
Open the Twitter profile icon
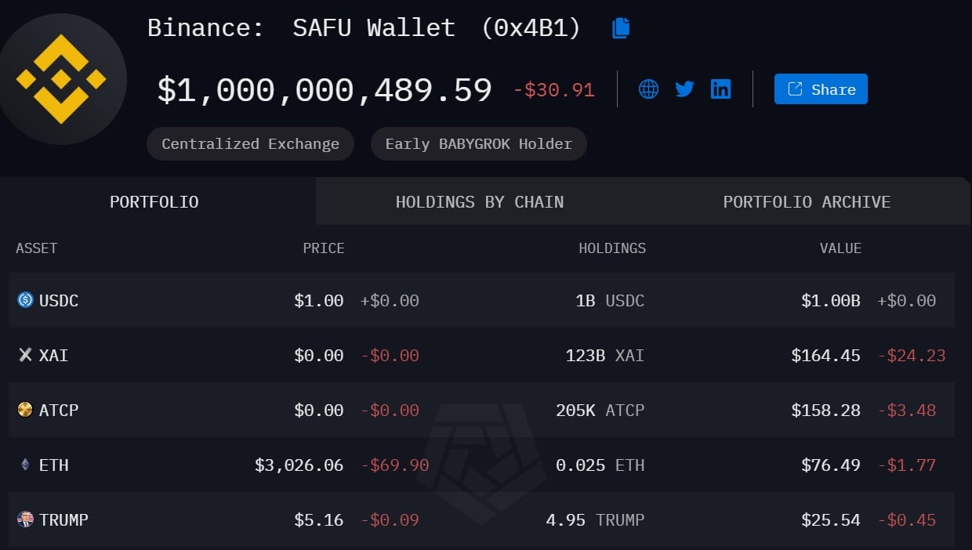click(684, 89)
